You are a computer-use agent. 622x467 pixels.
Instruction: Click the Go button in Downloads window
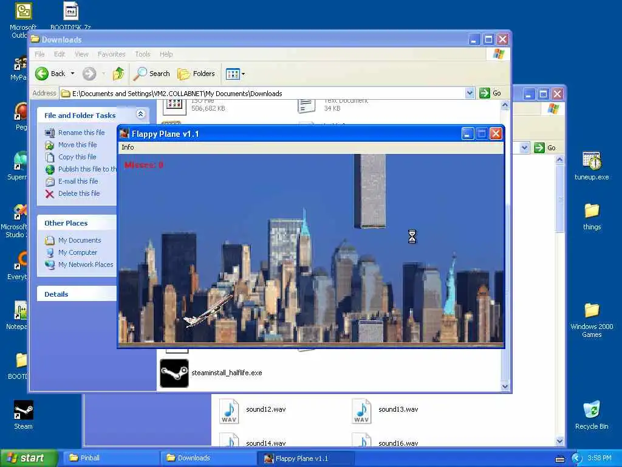click(490, 93)
